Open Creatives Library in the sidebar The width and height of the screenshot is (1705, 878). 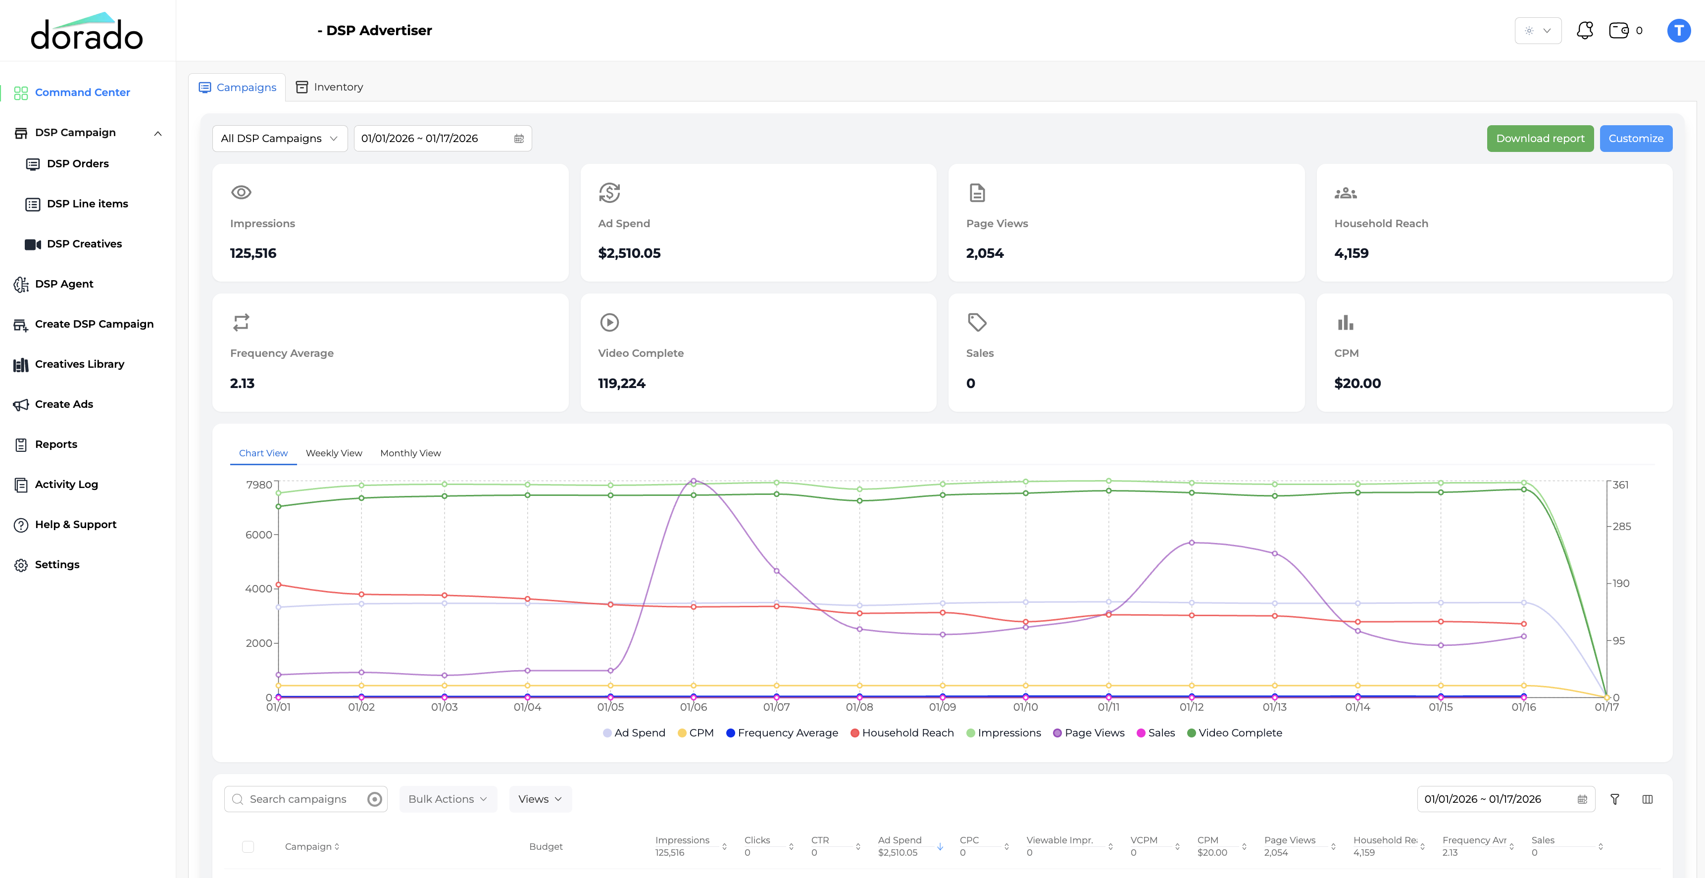pos(79,364)
